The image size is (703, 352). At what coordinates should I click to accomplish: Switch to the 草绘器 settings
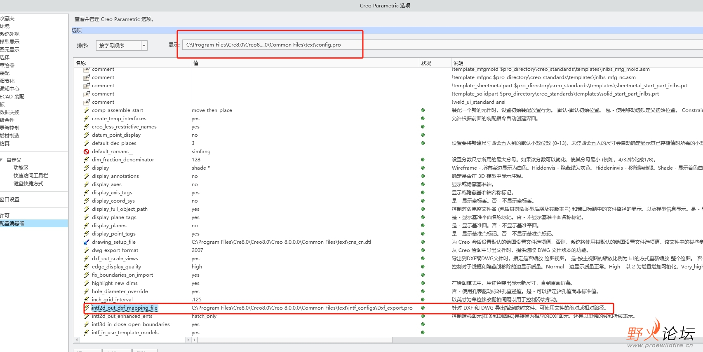click(7, 65)
